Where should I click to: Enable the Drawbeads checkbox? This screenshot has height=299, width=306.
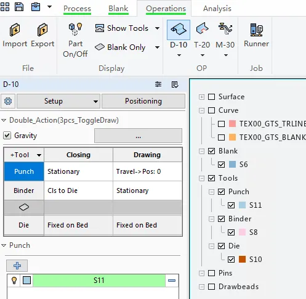[211, 287]
